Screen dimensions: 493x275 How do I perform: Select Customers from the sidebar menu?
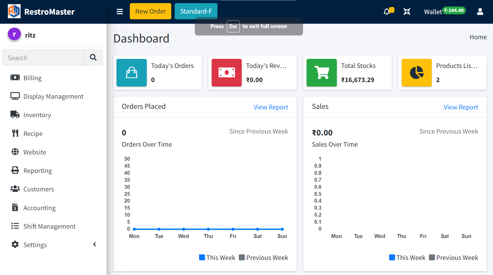39,189
